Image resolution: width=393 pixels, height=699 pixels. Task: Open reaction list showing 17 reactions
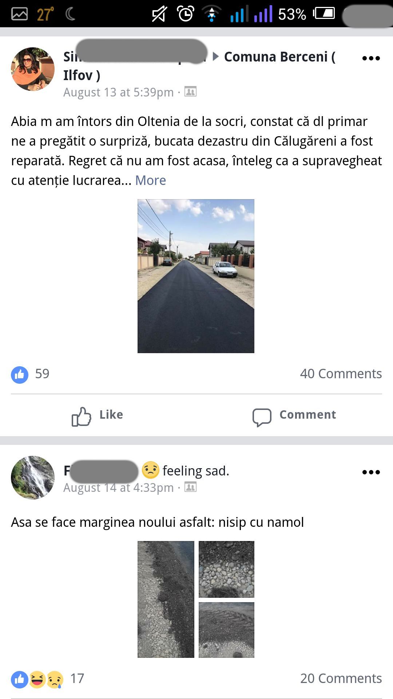[x=48, y=679]
